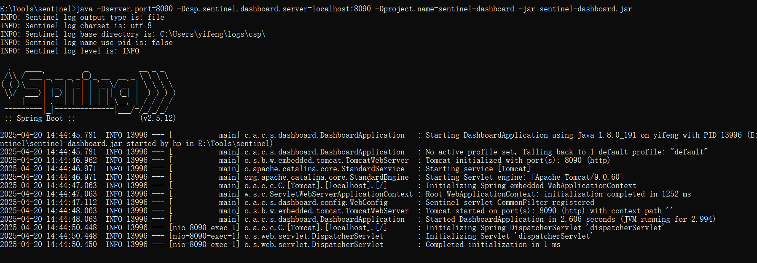The image size is (757, 263).
Task: Click the log base directory path C:\Users\yifeng\logs\csp\
Action: click(213, 34)
